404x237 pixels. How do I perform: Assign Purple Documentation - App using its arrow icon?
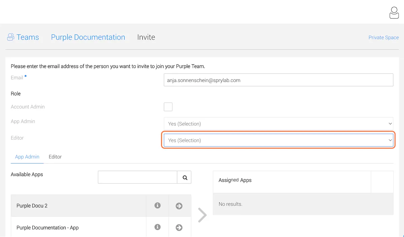click(x=179, y=228)
